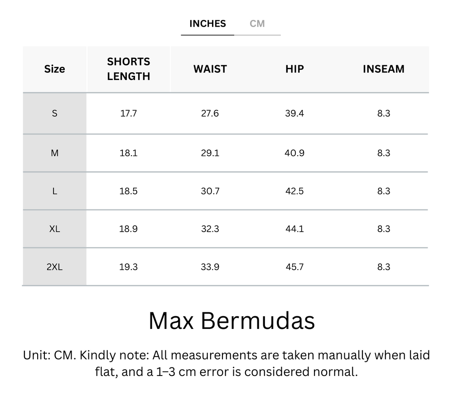Screen dimensions: 453x399
Task: Click the INSEAM column header
Action: [383, 69]
